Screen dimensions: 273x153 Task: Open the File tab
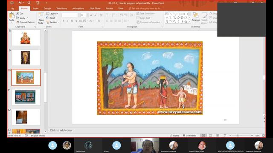12,8
